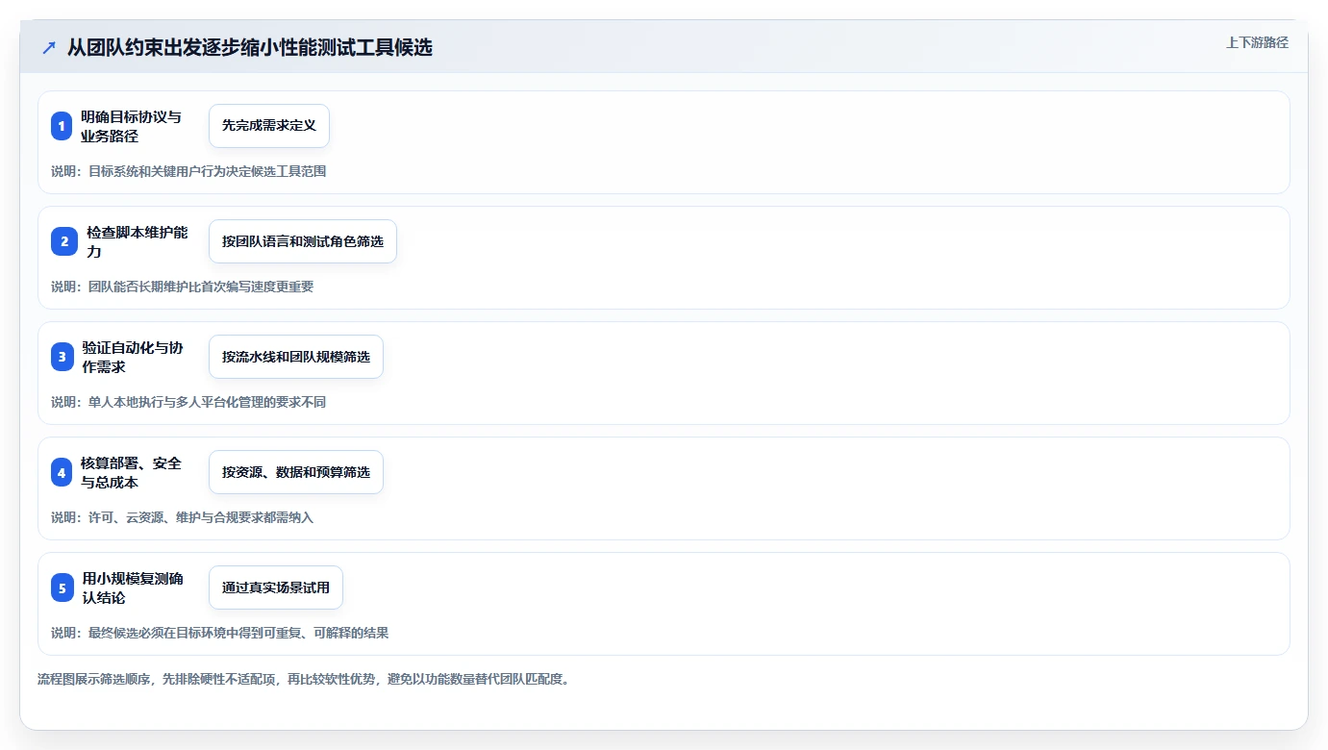
Task: Click the footer caption starting 流程图展示筛选顺序
Action: click(x=304, y=679)
